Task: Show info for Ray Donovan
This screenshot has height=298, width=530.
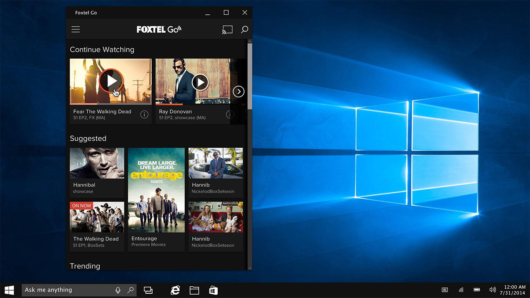Action: click(x=230, y=114)
